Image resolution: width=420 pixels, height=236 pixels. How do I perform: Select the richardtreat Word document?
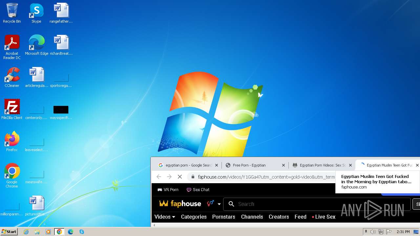coord(61,45)
